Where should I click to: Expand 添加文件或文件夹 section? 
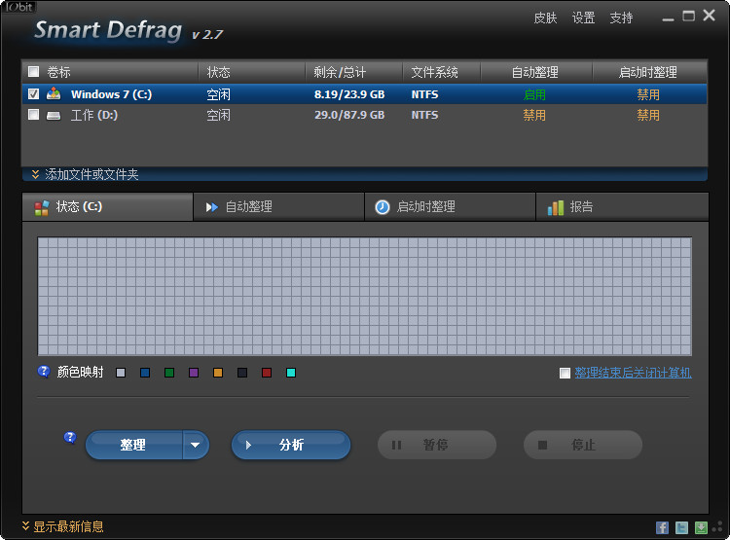coord(85,174)
